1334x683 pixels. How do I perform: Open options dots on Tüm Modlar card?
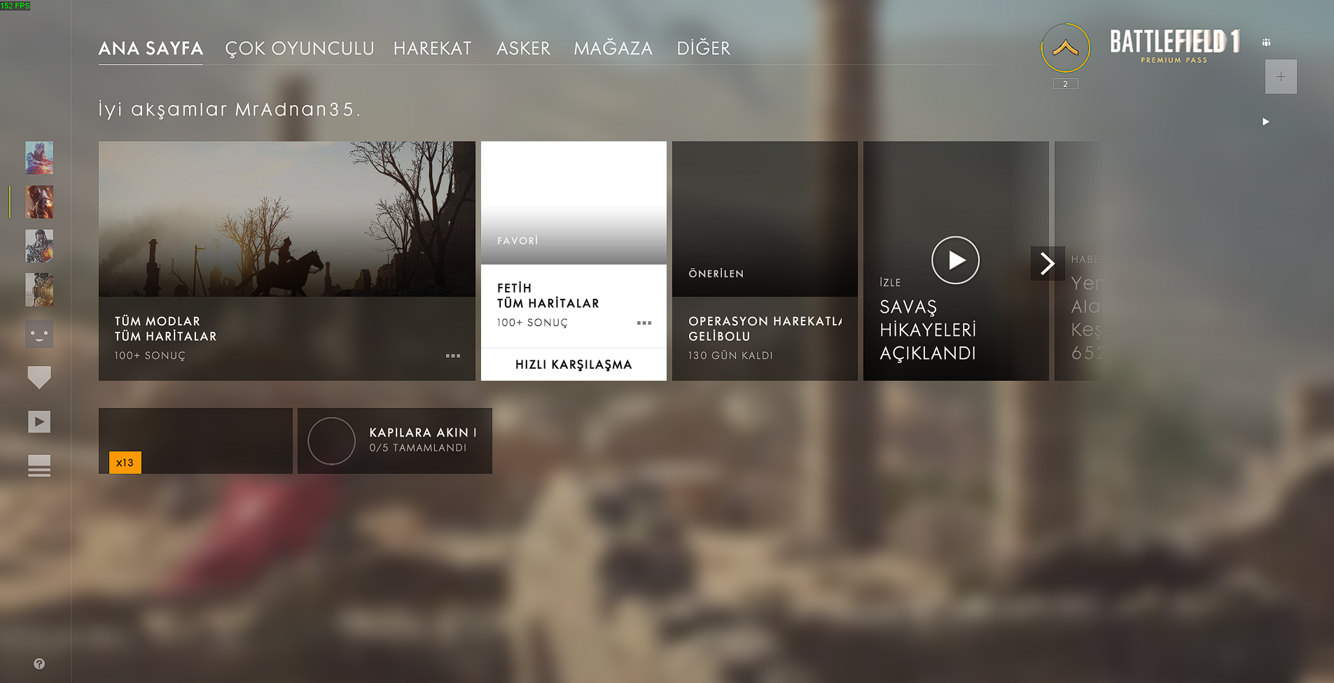pyautogui.click(x=453, y=355)
